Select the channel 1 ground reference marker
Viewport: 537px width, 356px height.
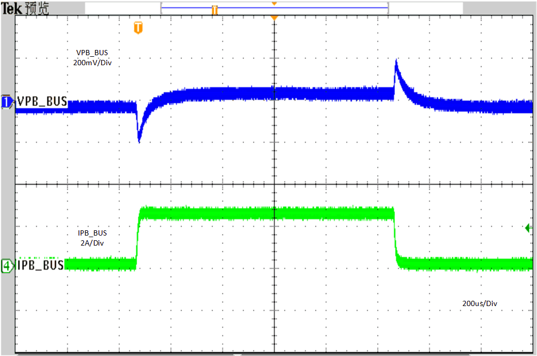click(x=7, y=102)
